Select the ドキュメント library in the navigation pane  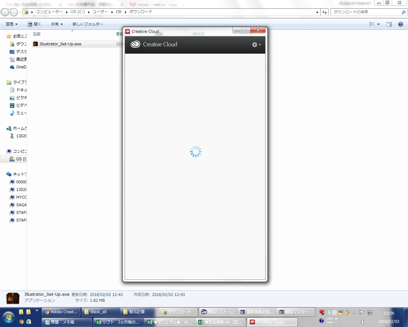click(18, 90)
